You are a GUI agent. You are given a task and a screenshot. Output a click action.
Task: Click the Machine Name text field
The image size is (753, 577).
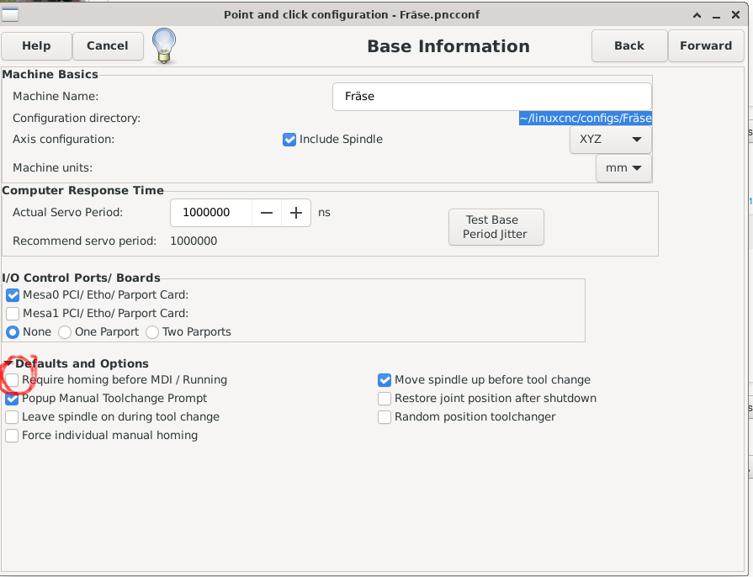pyautogui.click(x=491, y=97)
